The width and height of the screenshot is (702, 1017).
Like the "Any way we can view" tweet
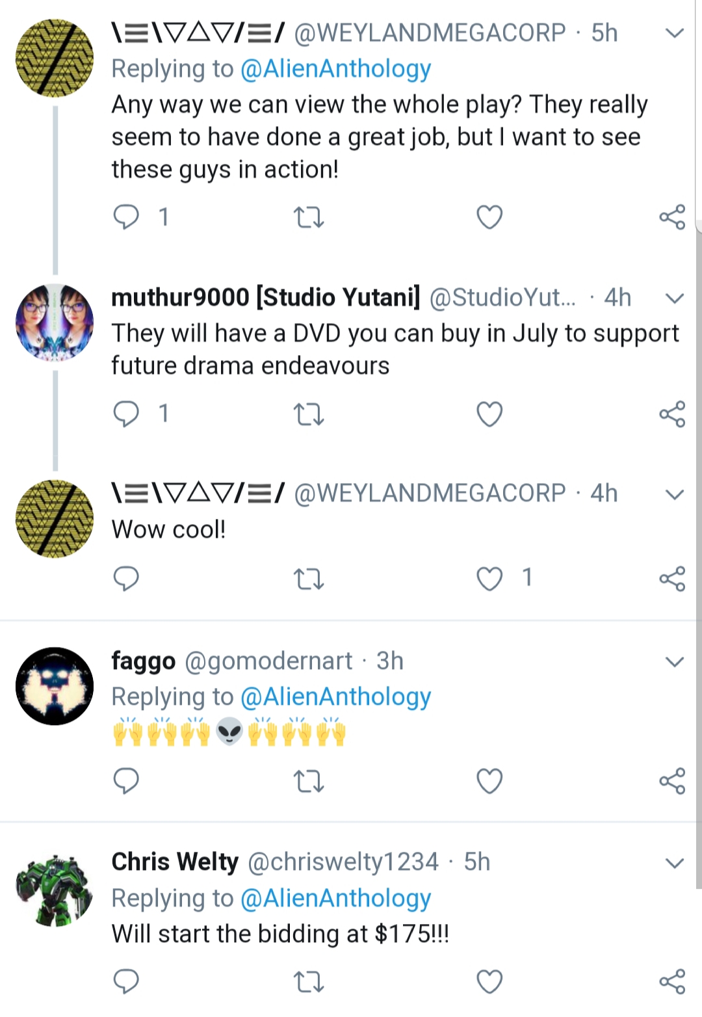click(489, 217)
